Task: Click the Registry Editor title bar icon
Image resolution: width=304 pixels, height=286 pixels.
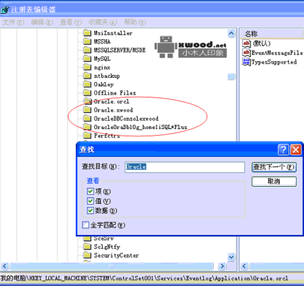Action: [5, 10]
